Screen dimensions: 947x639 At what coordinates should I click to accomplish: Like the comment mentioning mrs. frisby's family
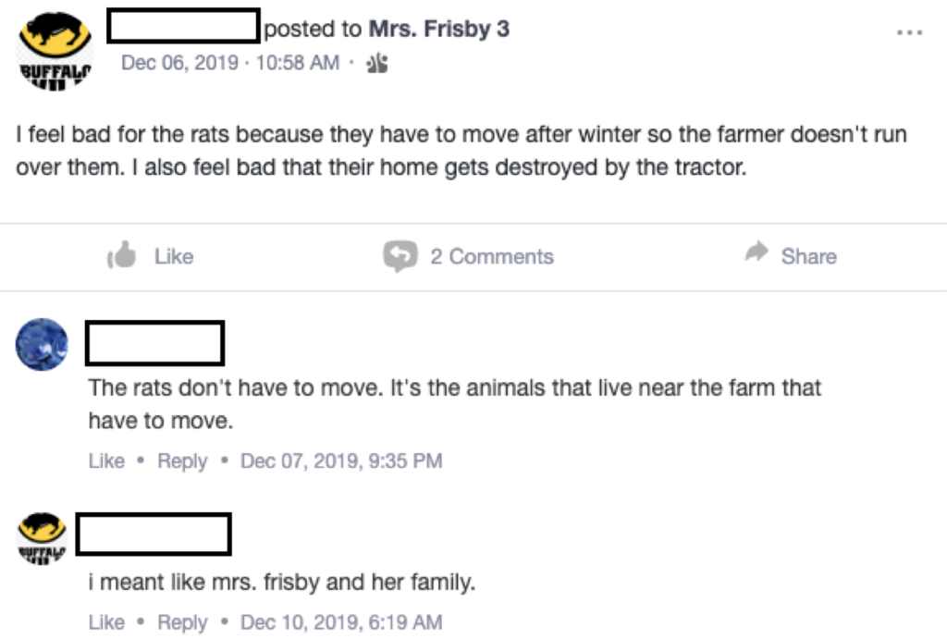(106, 622)
